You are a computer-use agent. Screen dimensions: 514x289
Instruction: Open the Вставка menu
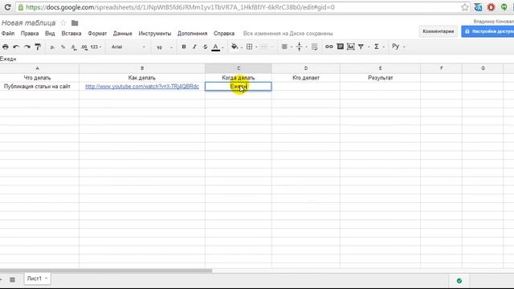(x=71, y=34)
